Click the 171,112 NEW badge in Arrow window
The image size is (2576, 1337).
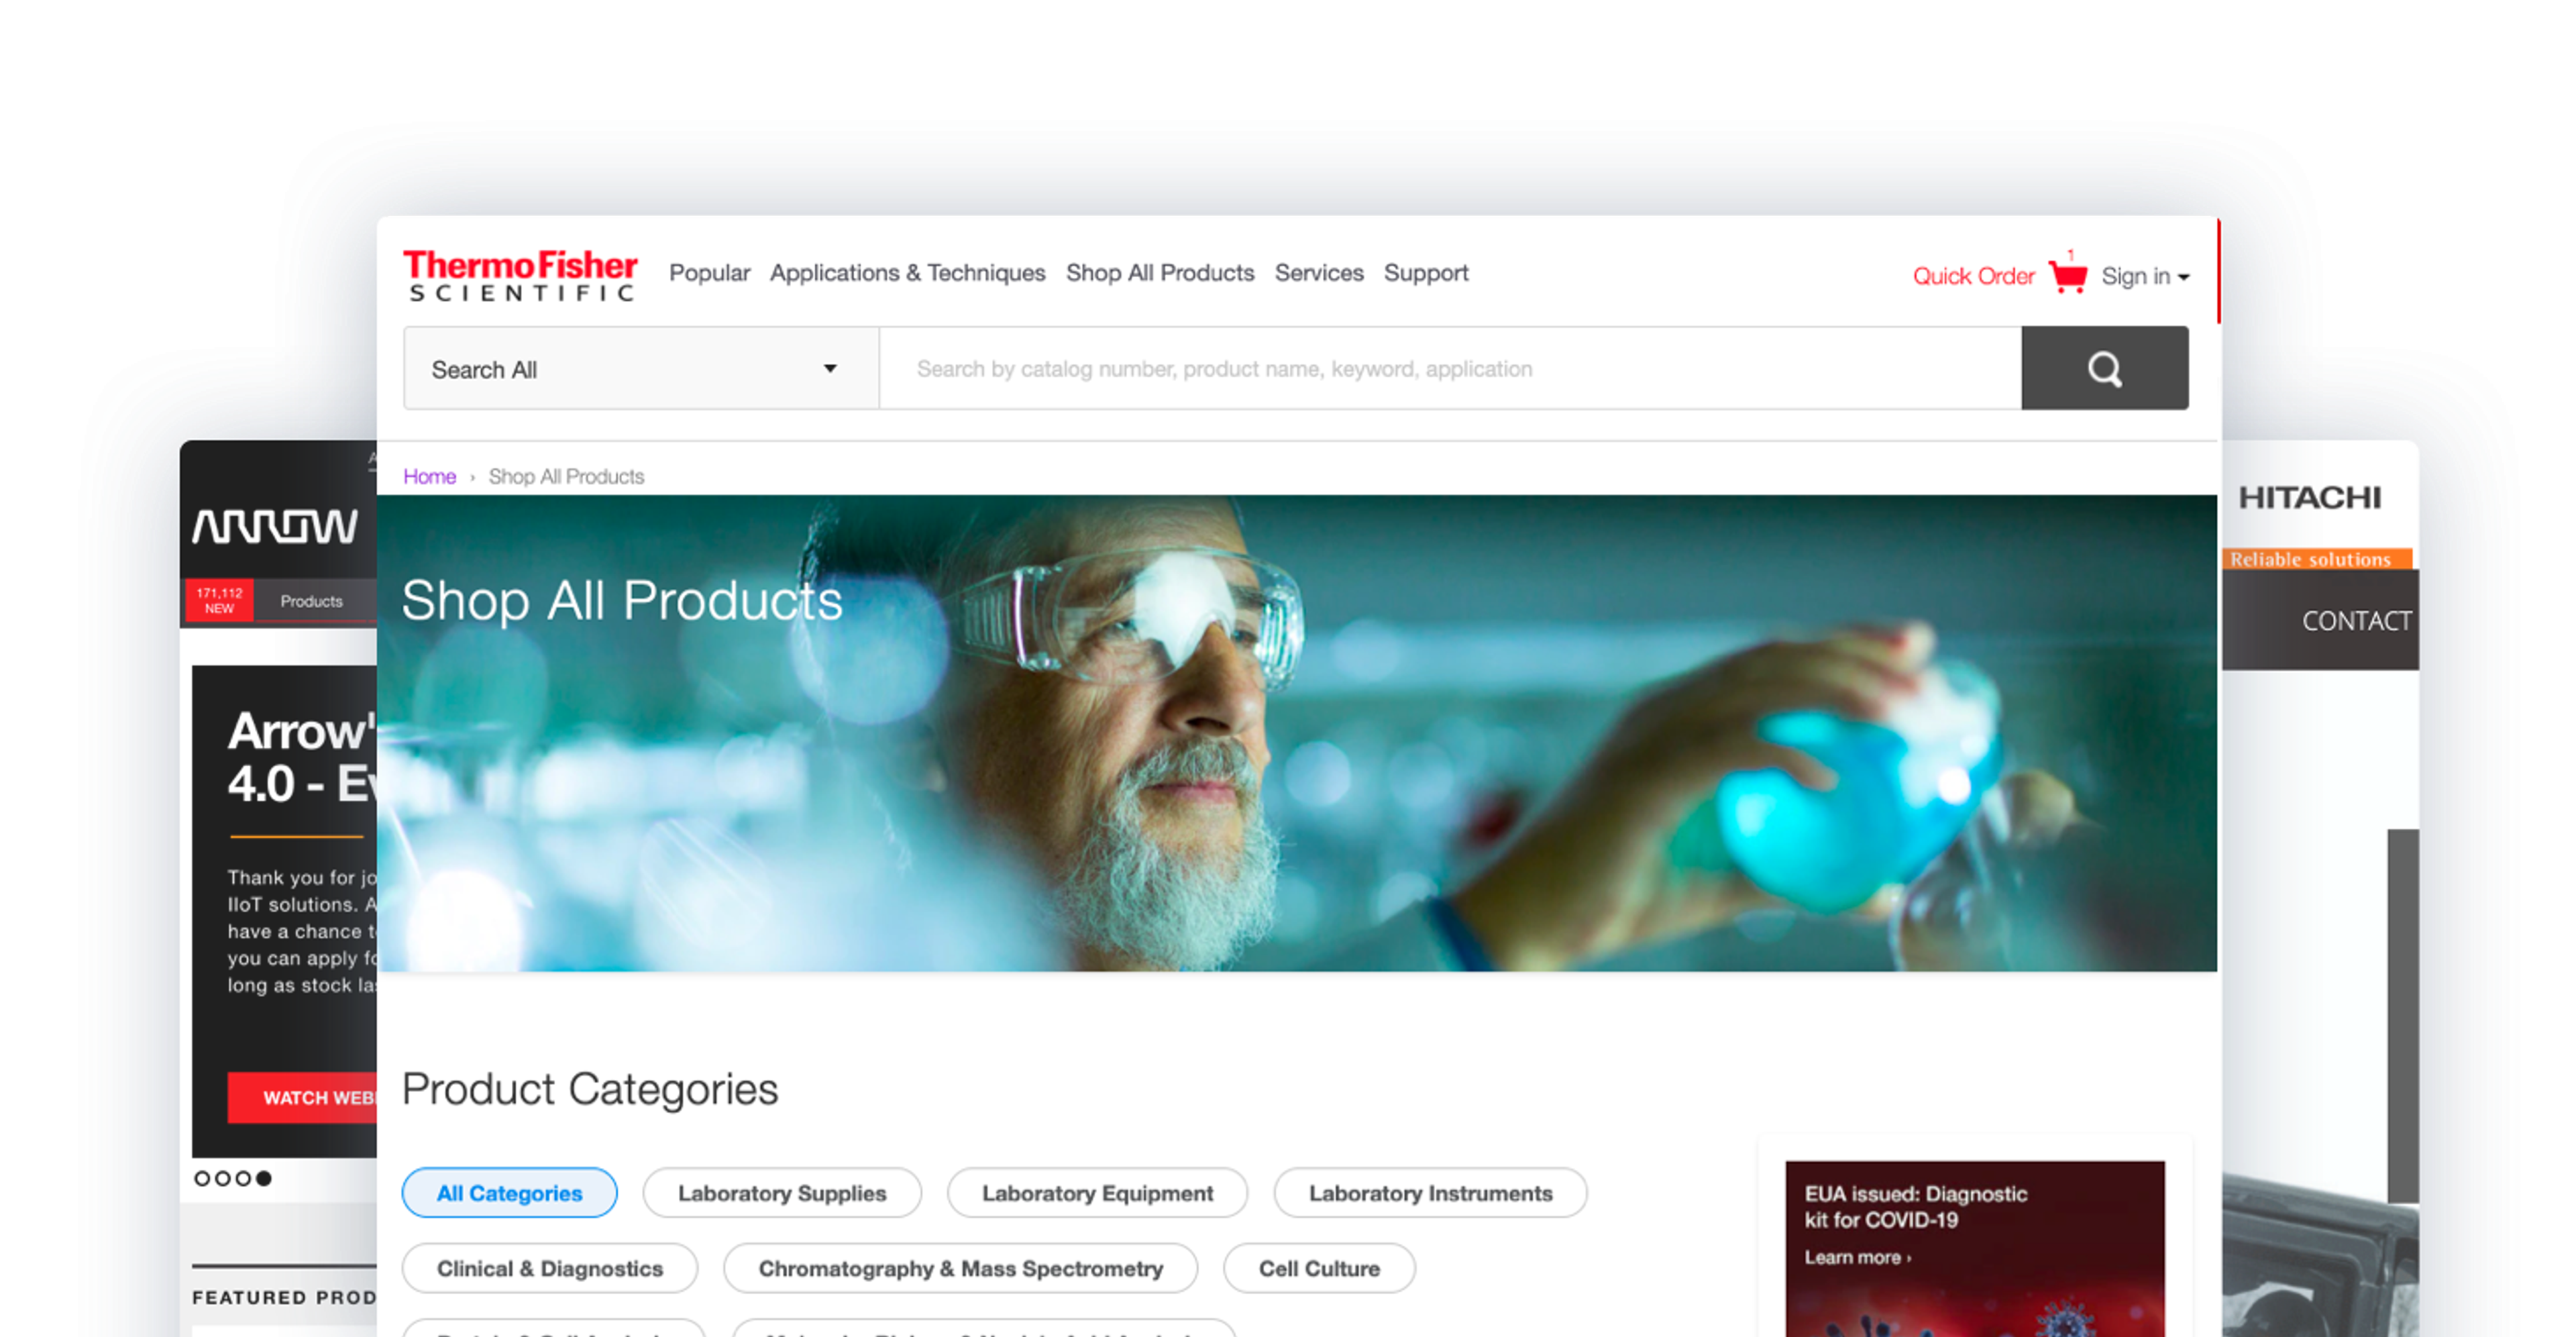click(x=219, y=601)
